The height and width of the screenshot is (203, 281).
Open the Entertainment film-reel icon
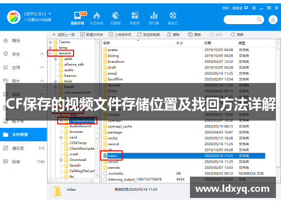[173, 16]
